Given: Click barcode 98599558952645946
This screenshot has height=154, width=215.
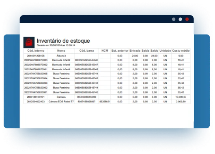Looking at the screenshot, I should pos(86,60).
